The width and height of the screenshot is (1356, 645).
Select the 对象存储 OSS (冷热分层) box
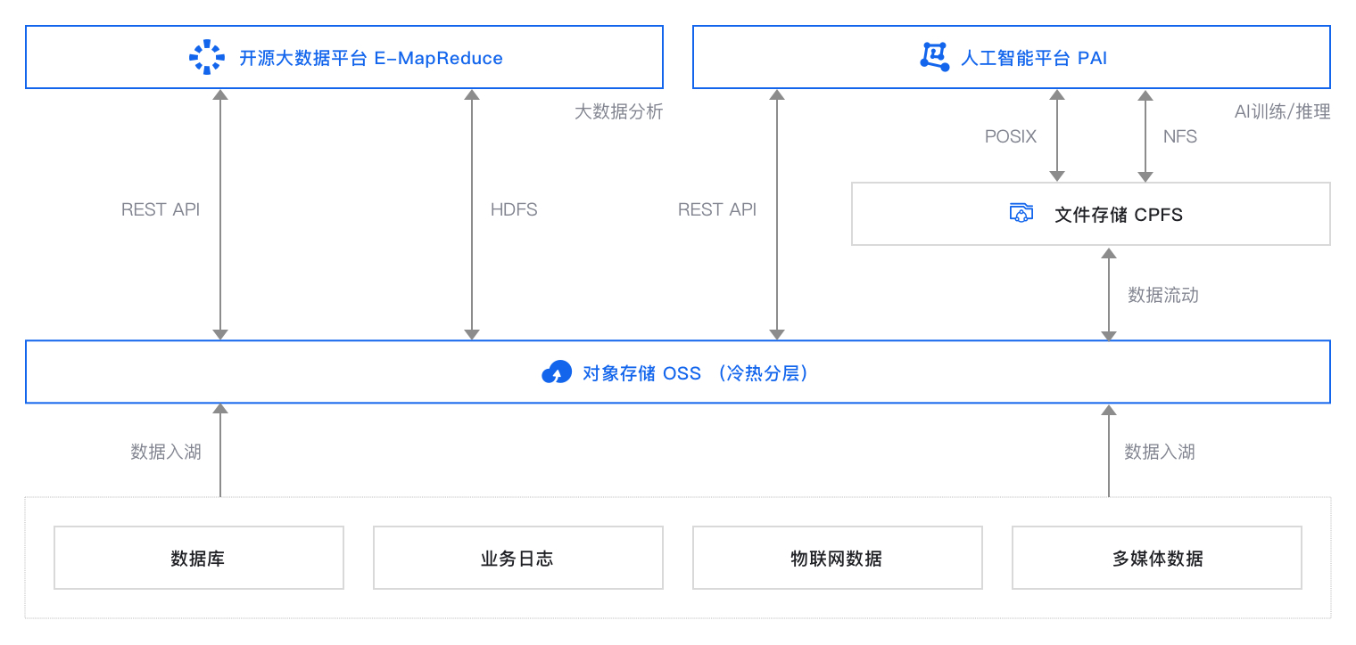point(678,371)
